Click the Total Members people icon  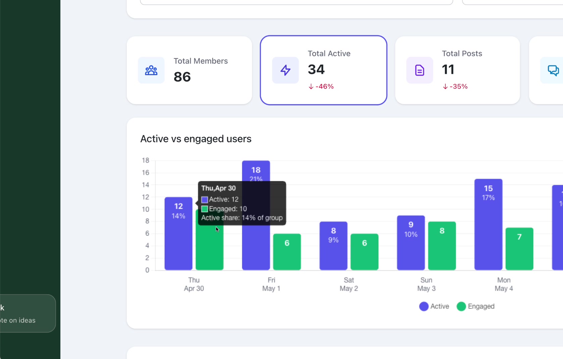point(151,70)
